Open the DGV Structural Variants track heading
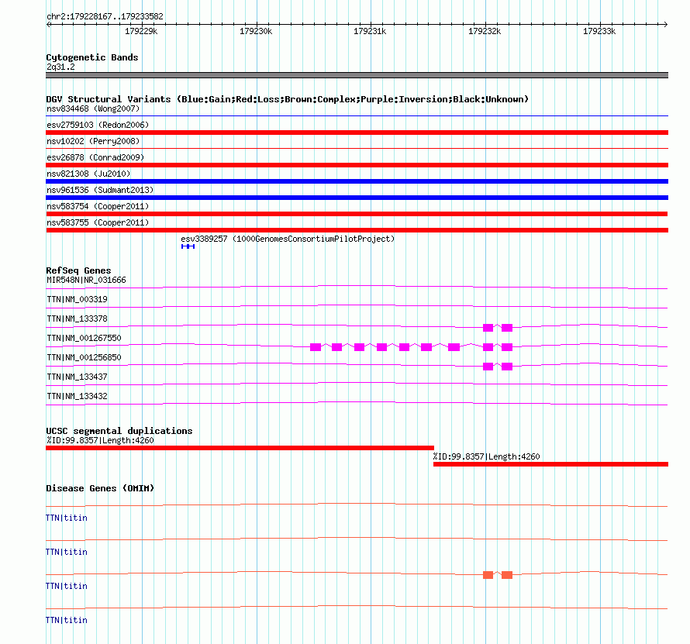 click(288, 99)
